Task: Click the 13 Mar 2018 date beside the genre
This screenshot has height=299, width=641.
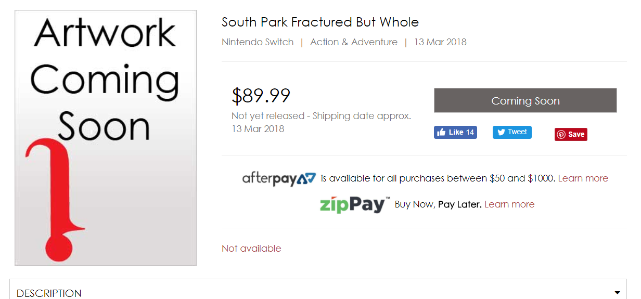Action: click(x=440, y=42)
